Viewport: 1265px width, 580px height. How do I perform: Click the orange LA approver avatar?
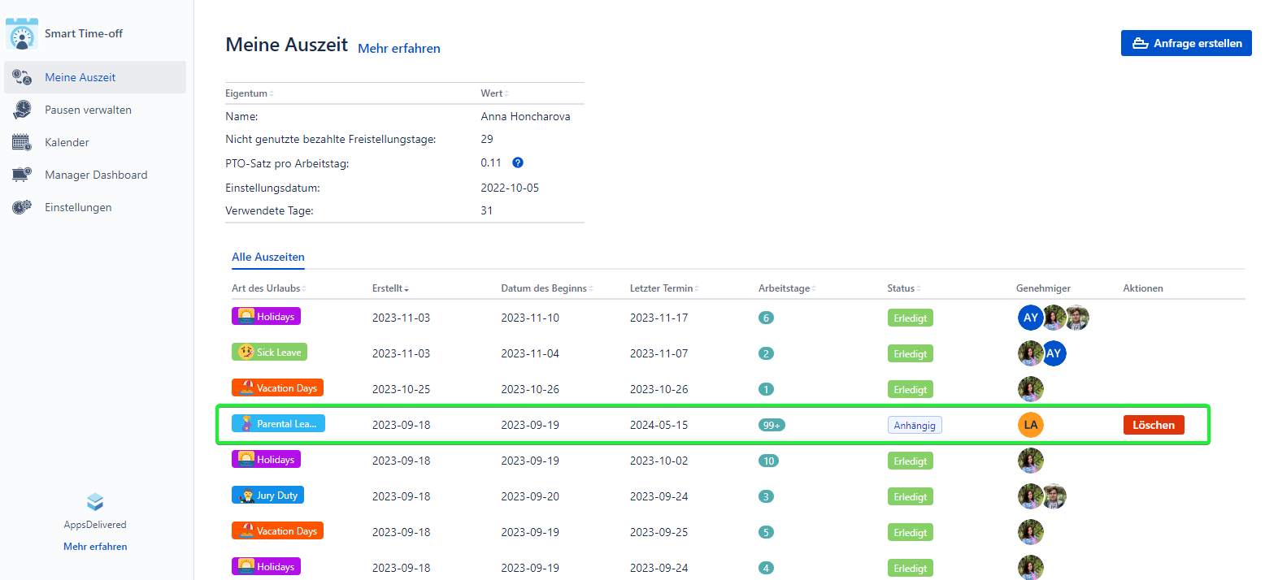coord(1030,425)
